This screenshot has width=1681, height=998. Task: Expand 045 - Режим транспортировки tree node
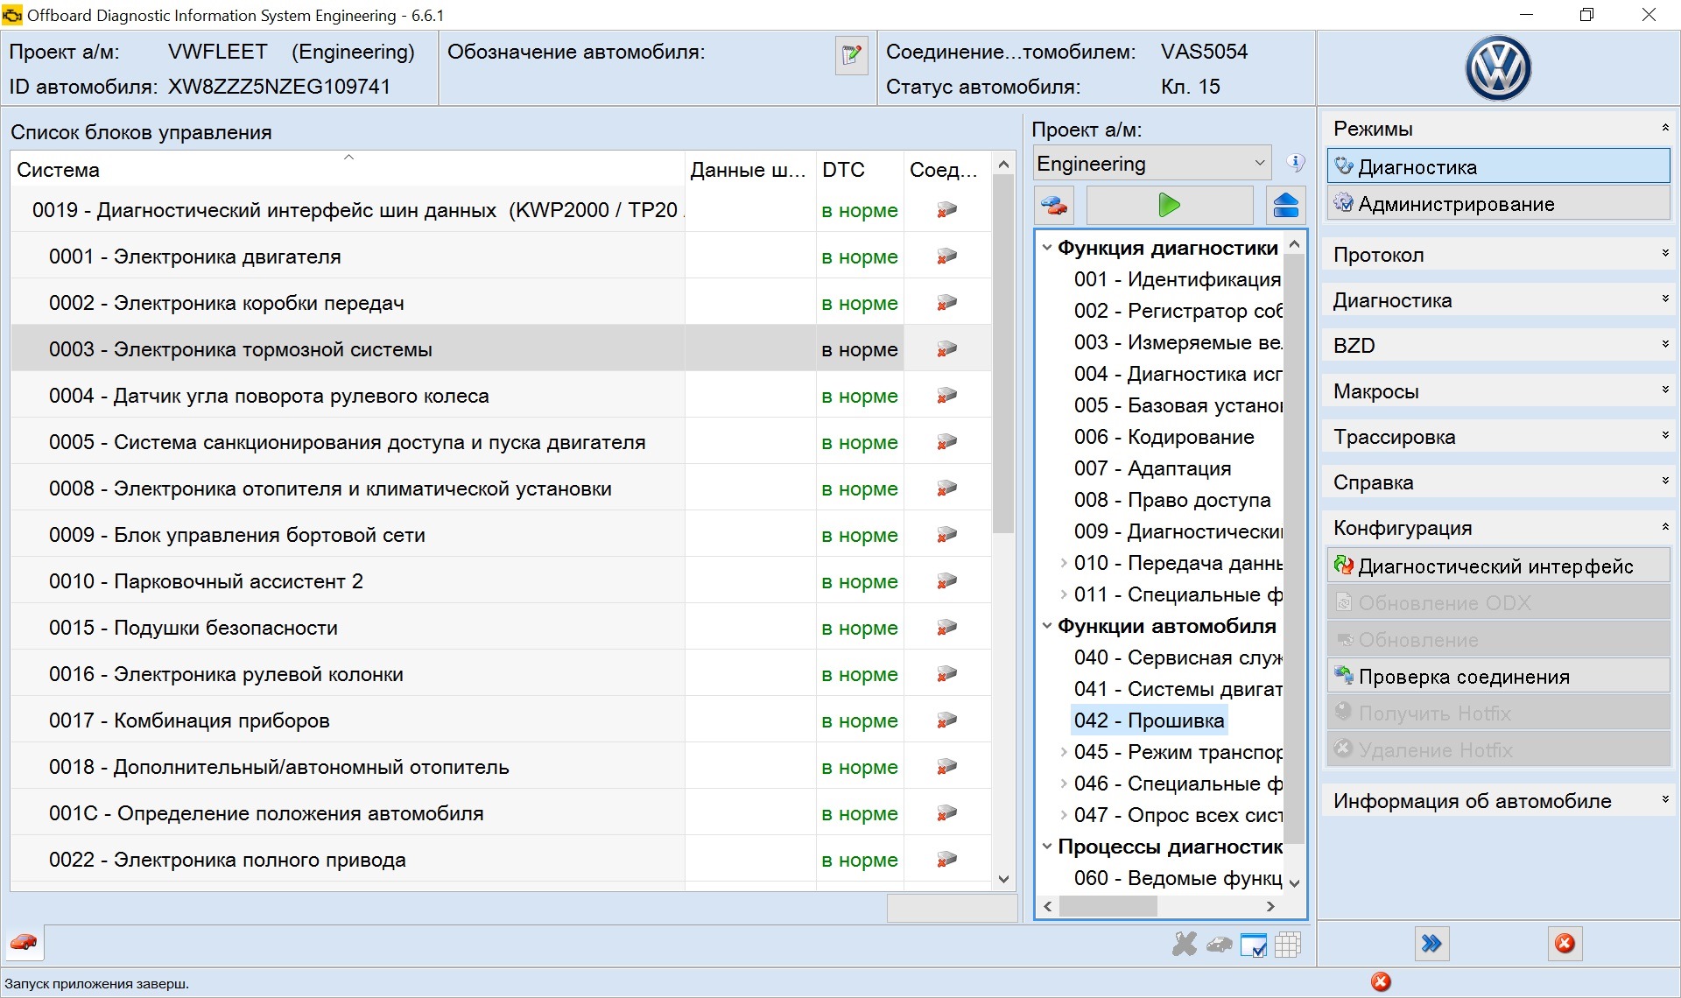point(1064,752)
